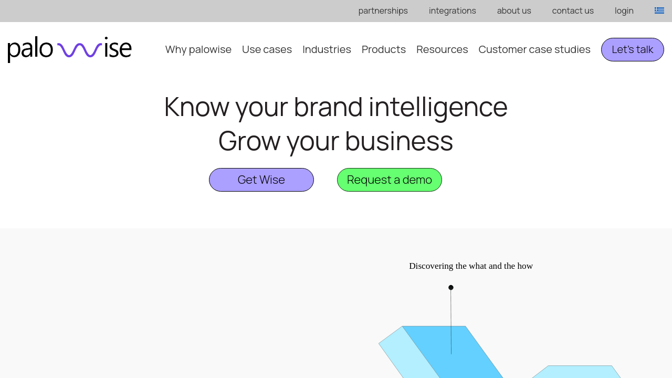
Task: Open the about us page
Action: tap(513, 10)
